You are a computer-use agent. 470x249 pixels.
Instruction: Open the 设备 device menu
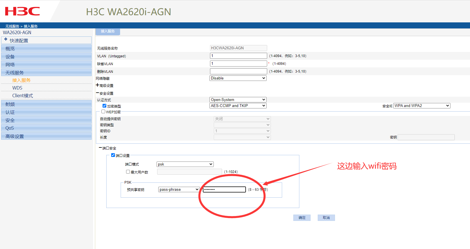pyautogui.click(x=47, y=56)
